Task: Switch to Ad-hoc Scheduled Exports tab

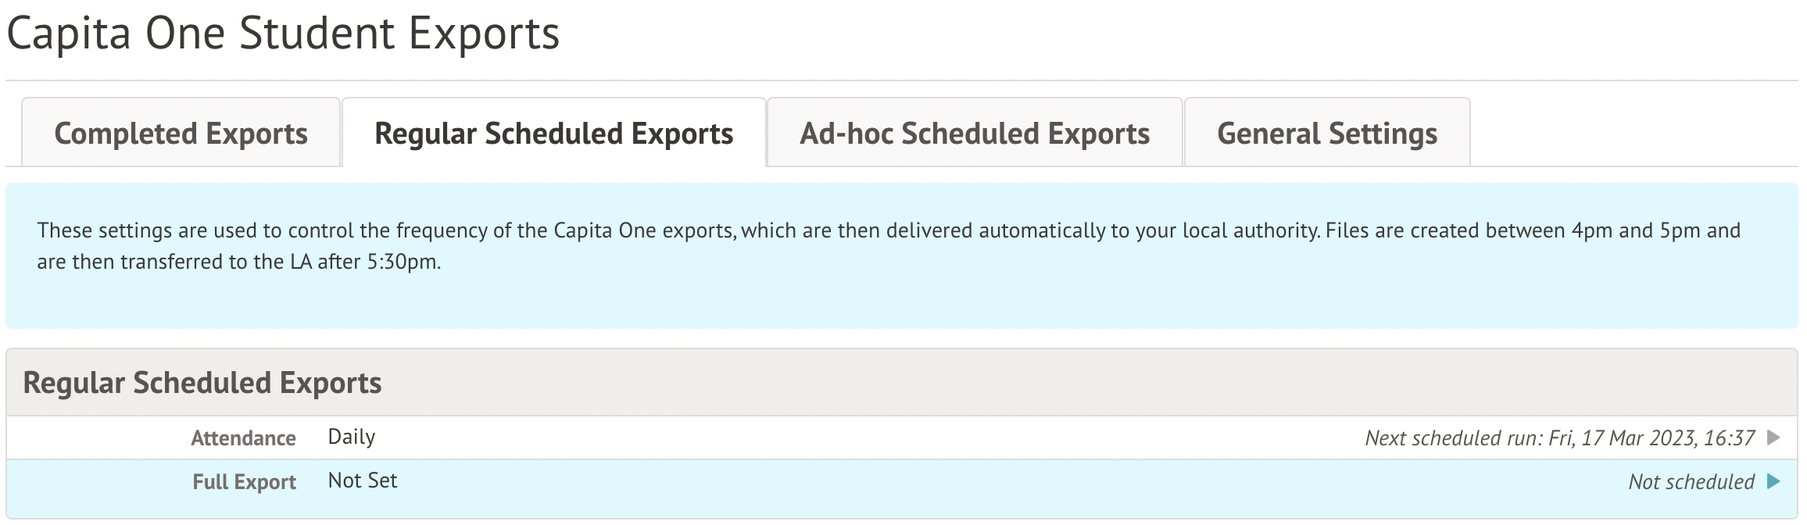Action: tap(975, 134)
